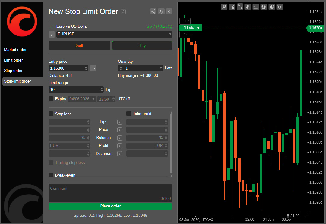Click the Profit row info icon
The height and width of the screenshot is (224, 326).
120,146
